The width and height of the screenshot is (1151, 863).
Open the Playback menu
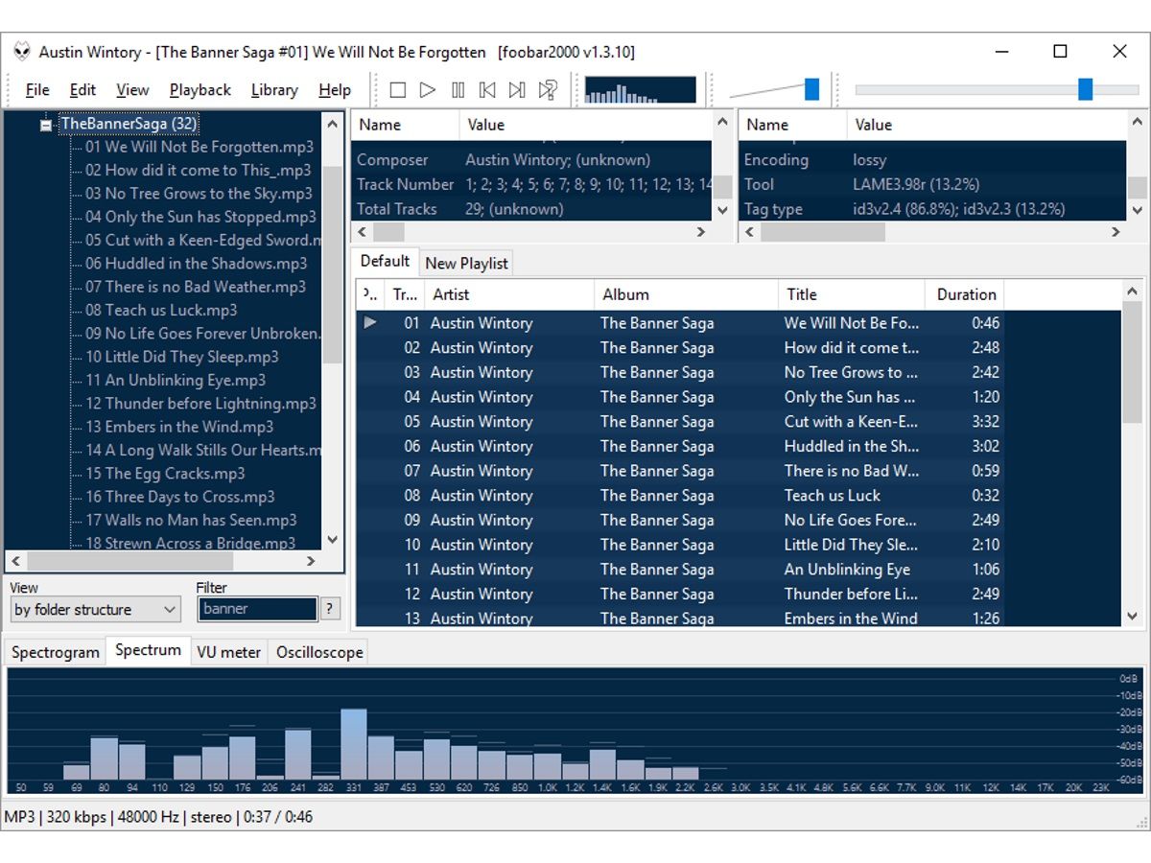click(200, 89)
